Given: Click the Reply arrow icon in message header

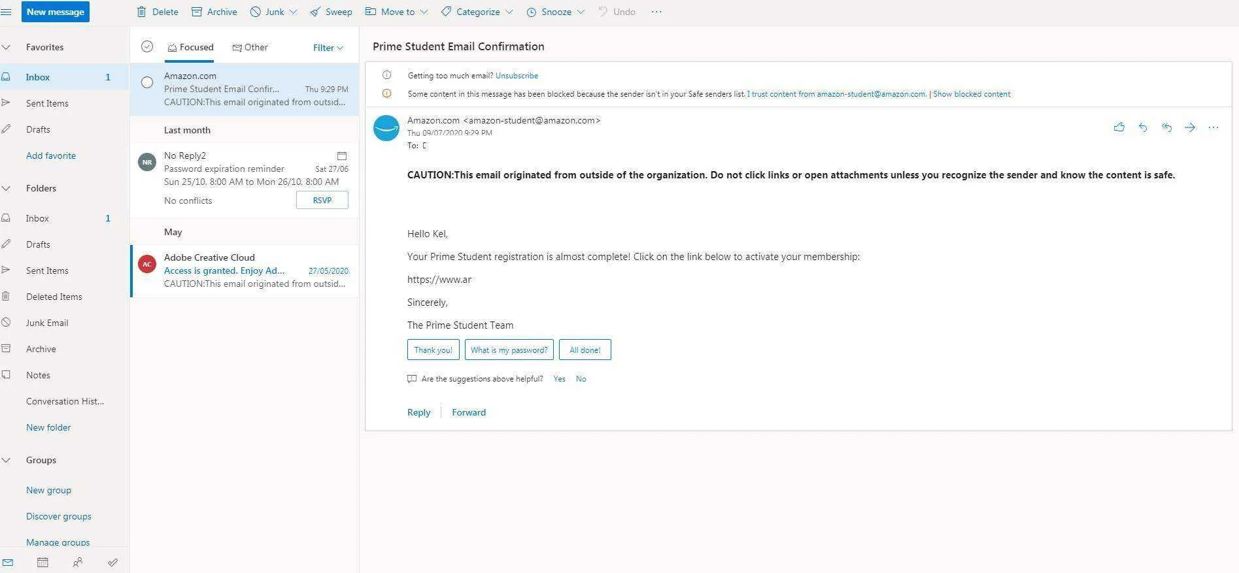Looking at the screenshot, I should pos(1143,127).
